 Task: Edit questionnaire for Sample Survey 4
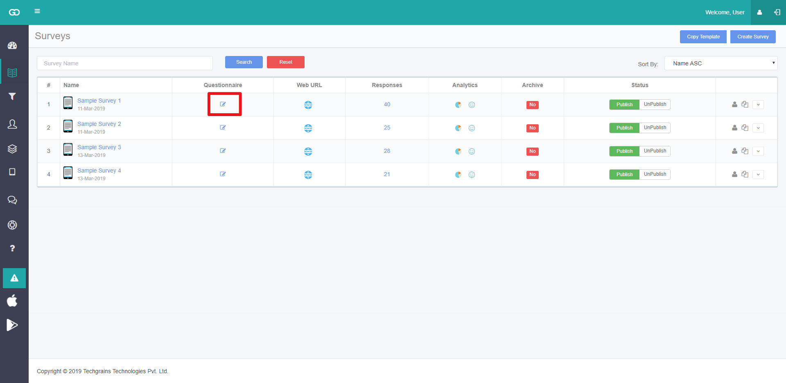click(223, 174)
